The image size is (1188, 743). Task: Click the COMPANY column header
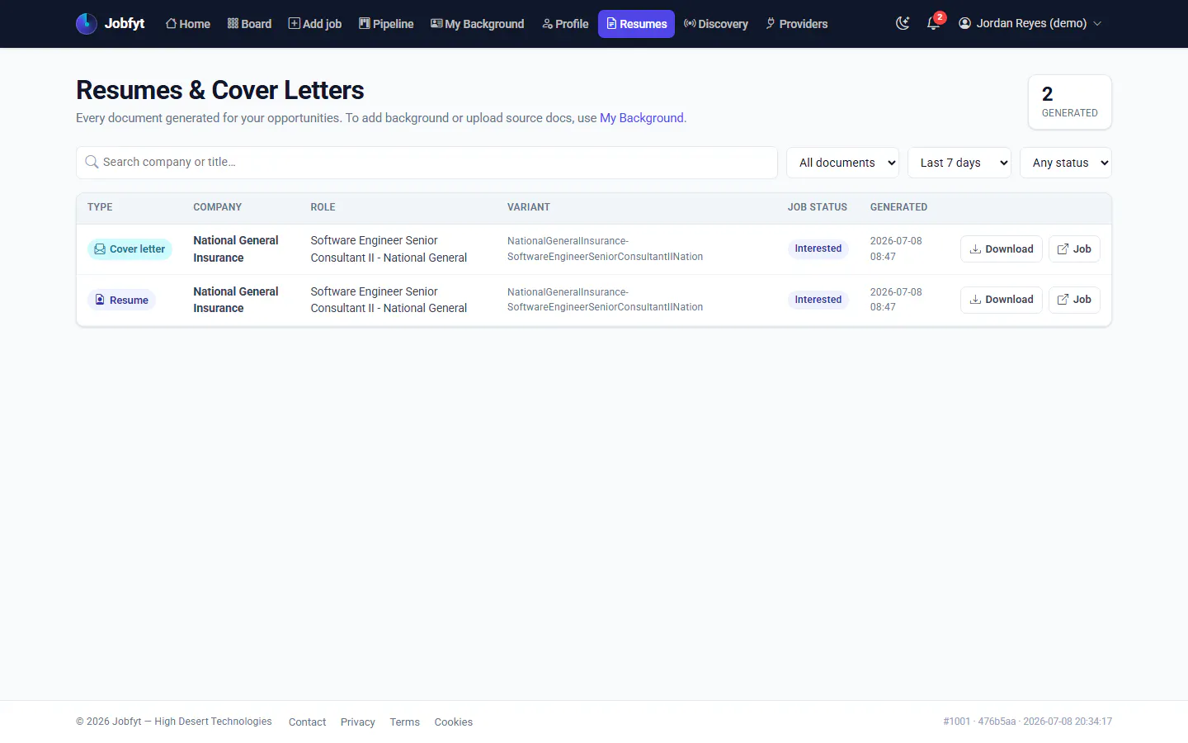(218, 207)
